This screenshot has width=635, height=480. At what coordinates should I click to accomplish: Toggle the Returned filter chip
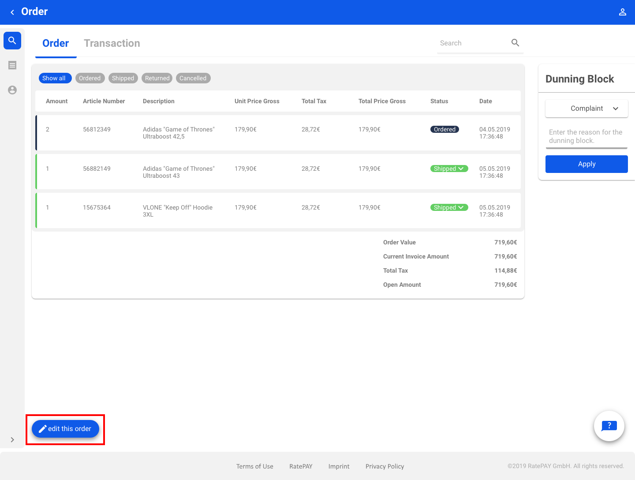157,78
